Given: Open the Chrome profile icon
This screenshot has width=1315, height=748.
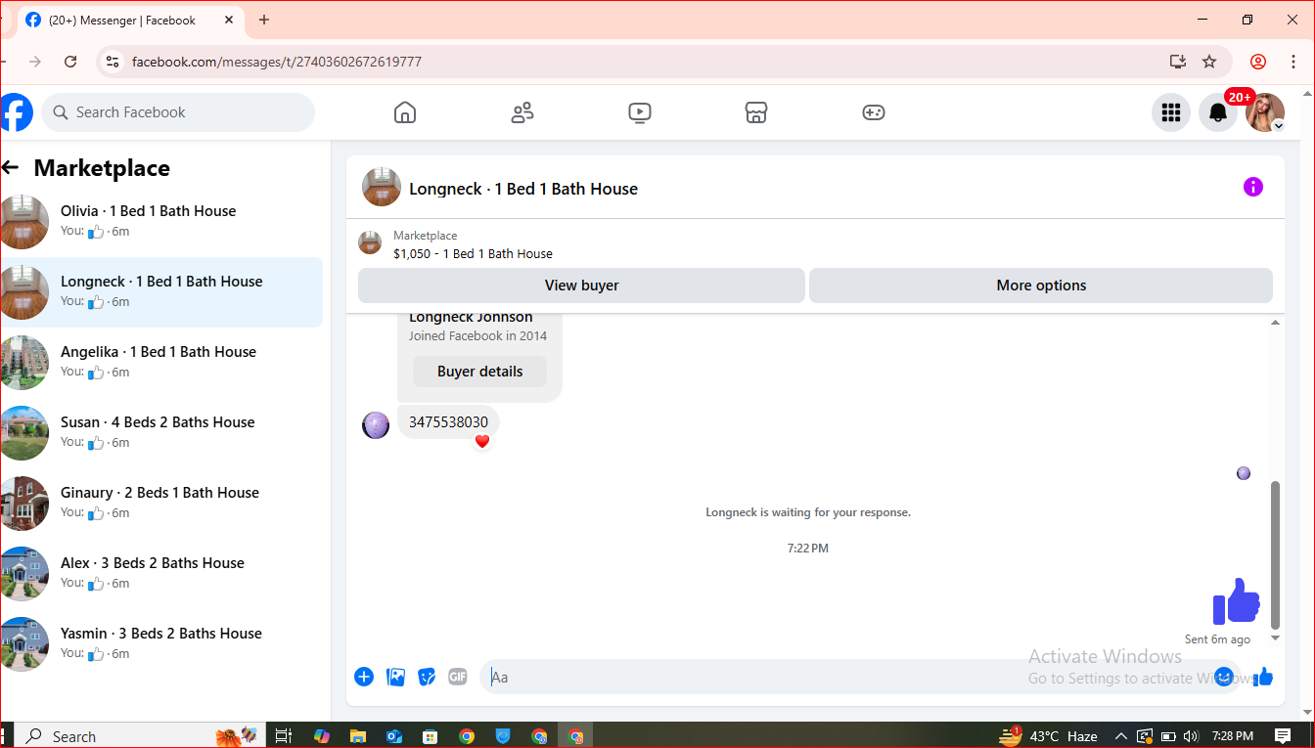Looking at the screenshot, I should click(x=1258, y=62).
